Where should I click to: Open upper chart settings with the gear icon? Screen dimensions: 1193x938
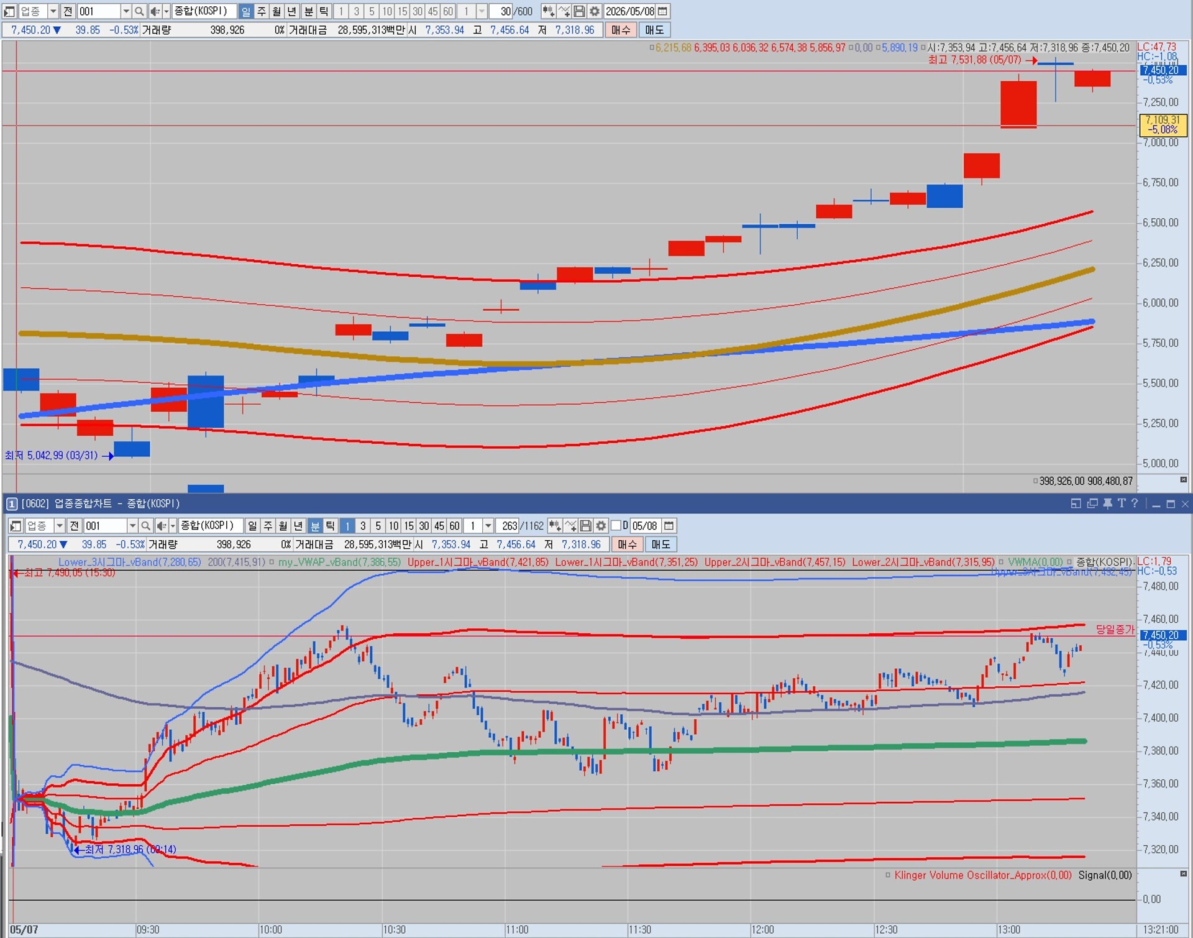pos(595,11)
